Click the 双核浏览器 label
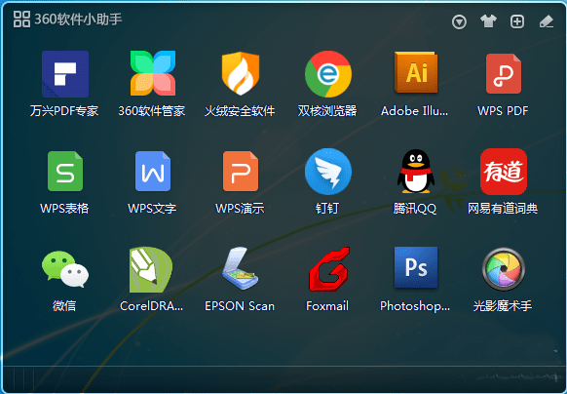This screenshot has height=394, width=567. coord(327,111)
